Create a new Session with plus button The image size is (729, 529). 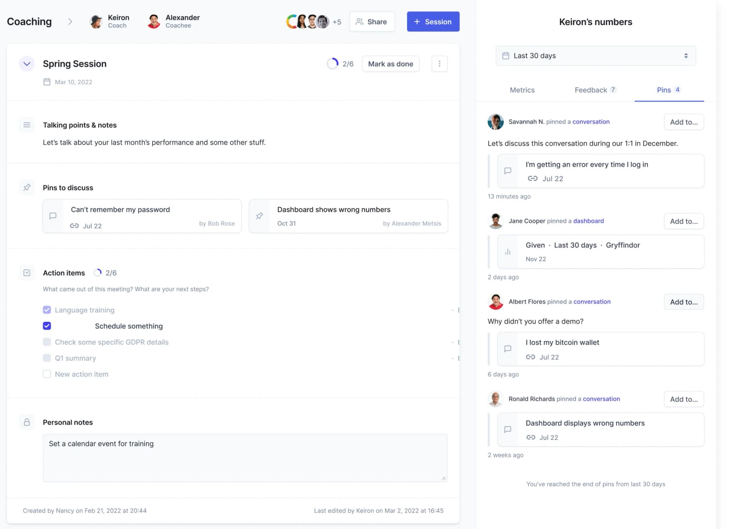(x=433, y=22)
